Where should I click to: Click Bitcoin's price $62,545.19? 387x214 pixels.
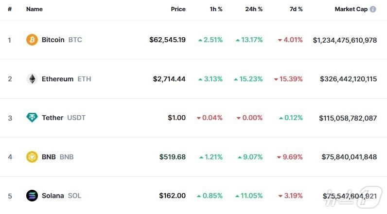[167, 40]
